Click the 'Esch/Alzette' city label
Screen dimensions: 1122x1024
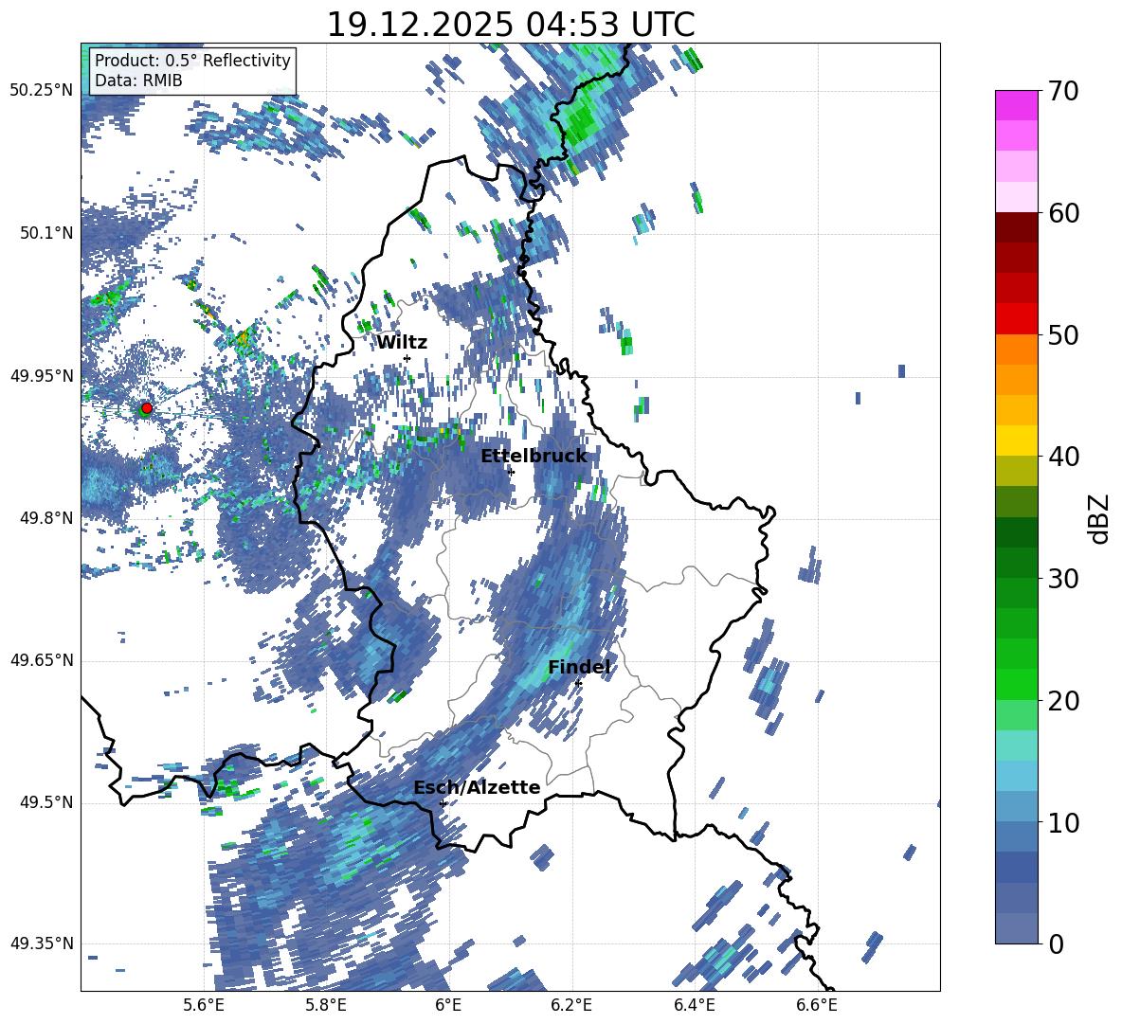tap(477, 788)
